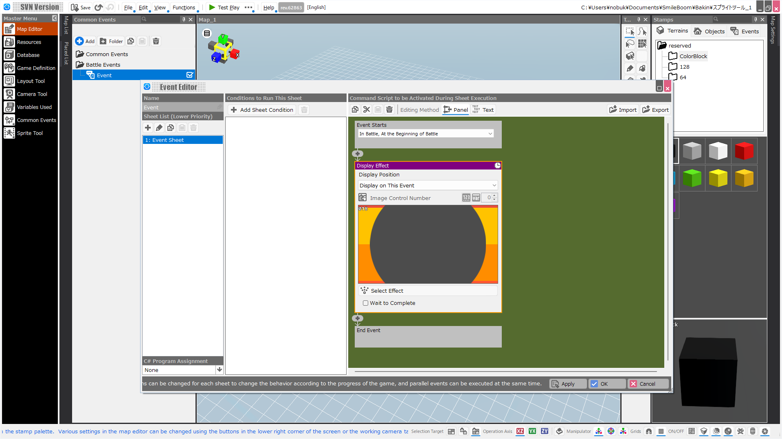Image resolution: width=782 pixels, height=439 pixels.
Task: Enable the Wait to Complete checkbox
Action: [x=365, y=303]
